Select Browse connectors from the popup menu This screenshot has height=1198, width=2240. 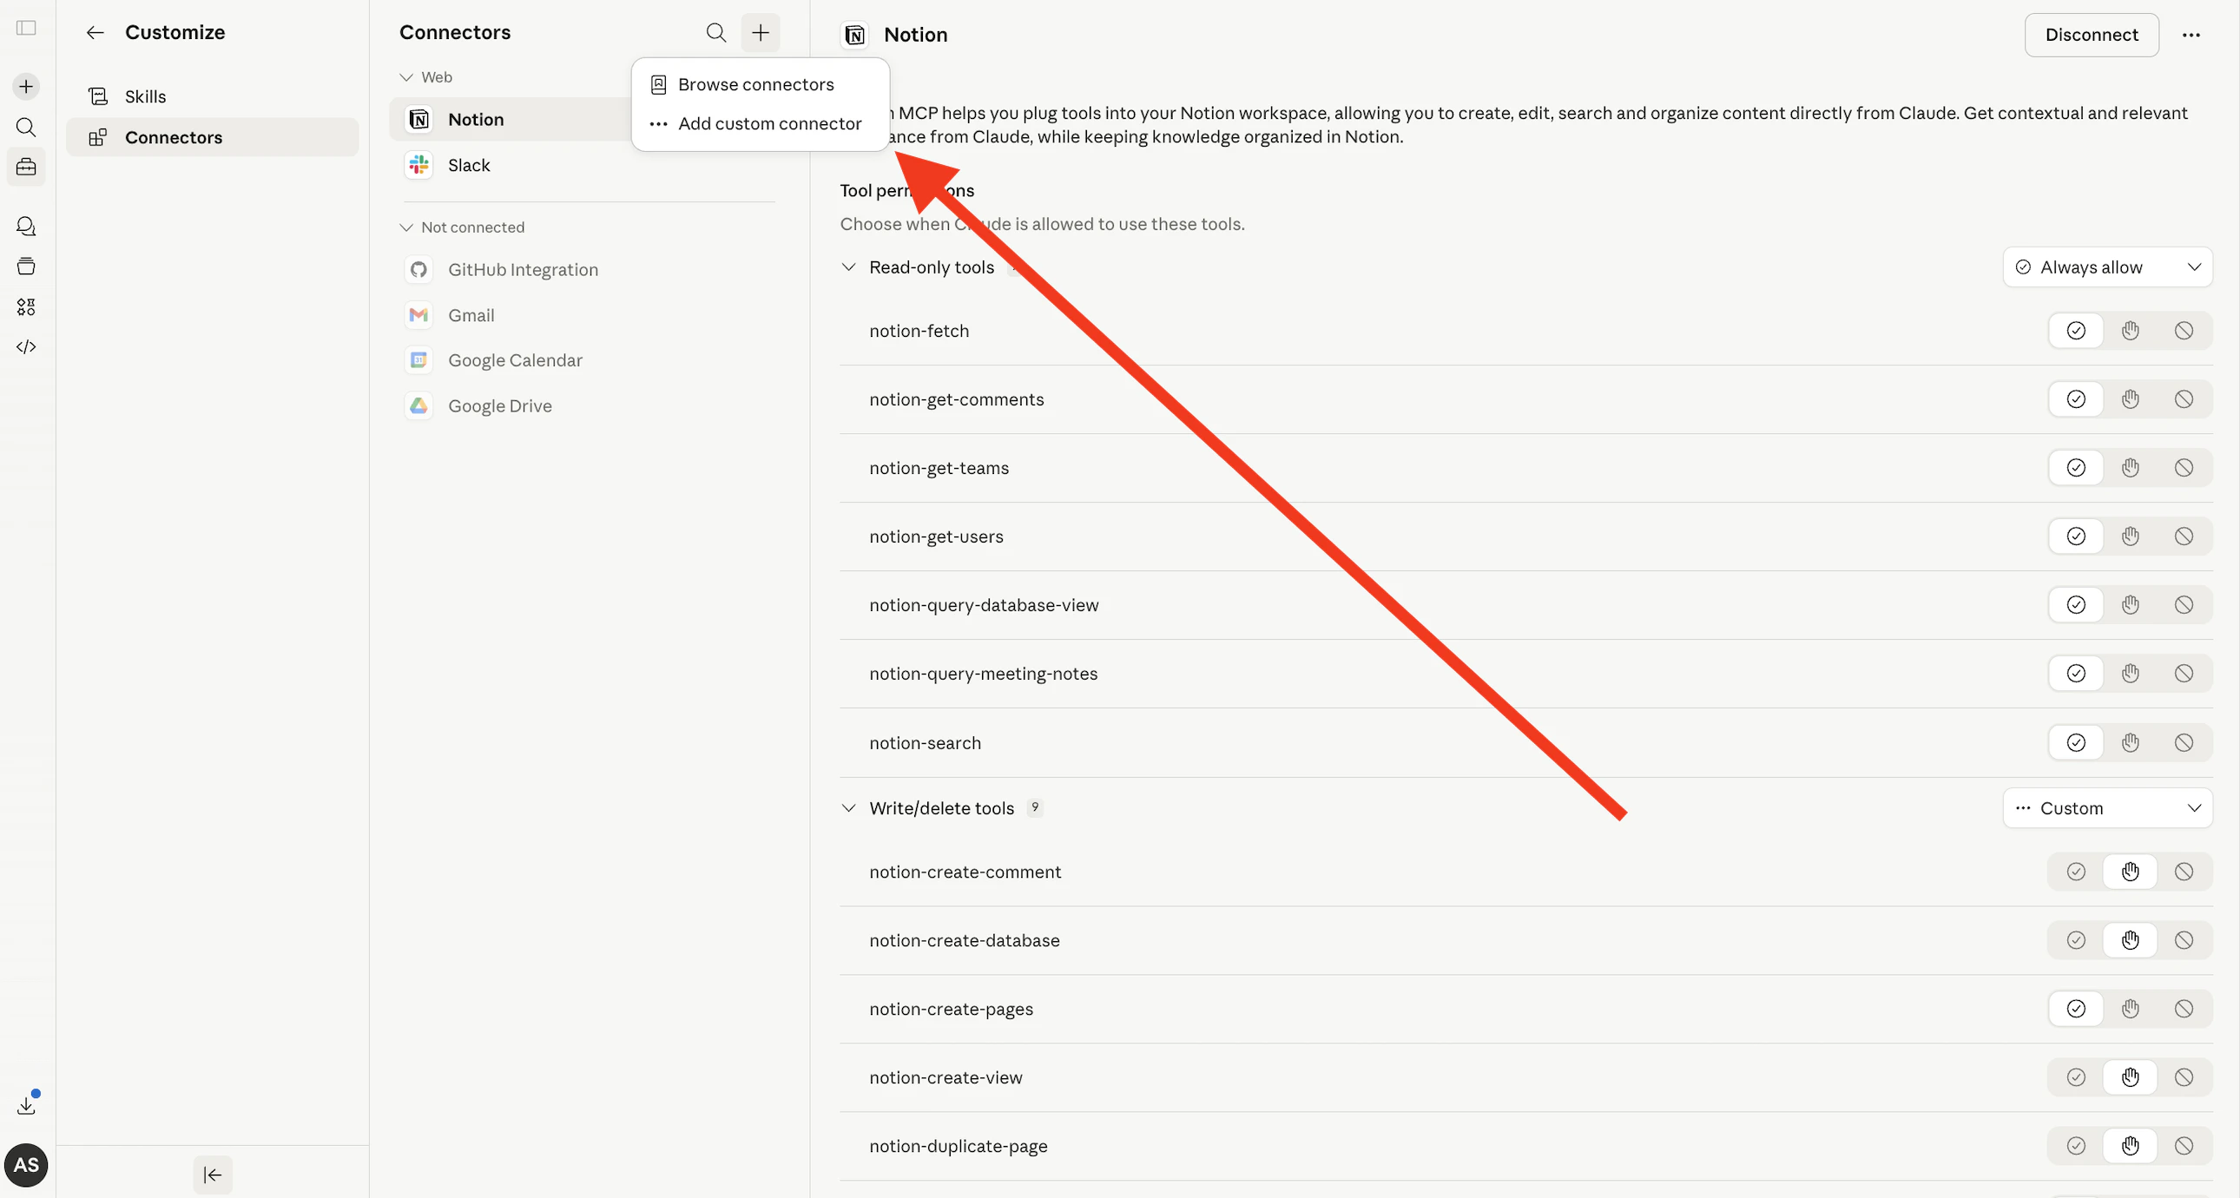[x=755, y=84]
